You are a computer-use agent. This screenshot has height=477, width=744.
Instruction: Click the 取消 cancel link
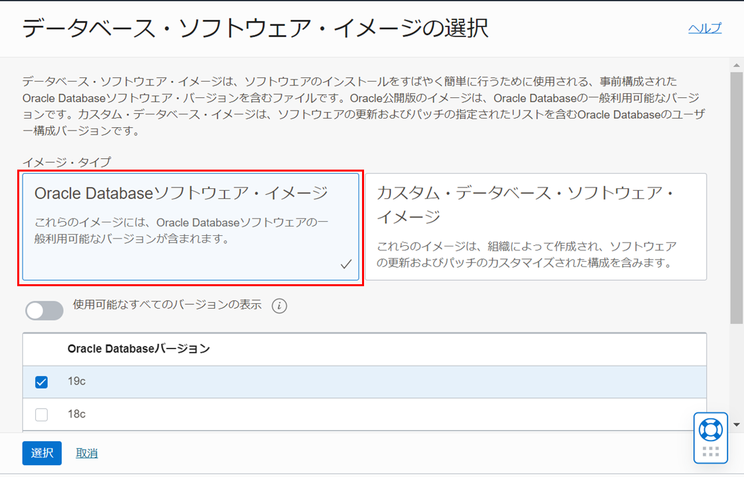point(87,453)
